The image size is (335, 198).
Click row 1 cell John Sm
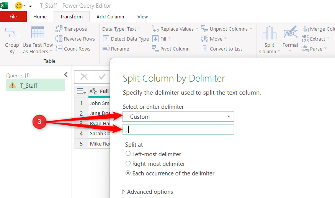pyautogui.click(x=99, y=103)
